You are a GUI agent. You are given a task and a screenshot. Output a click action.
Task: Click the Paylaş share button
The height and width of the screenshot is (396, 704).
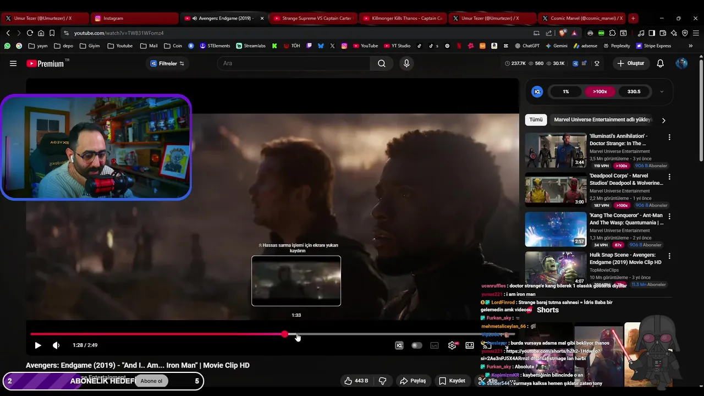pos(413,381)
